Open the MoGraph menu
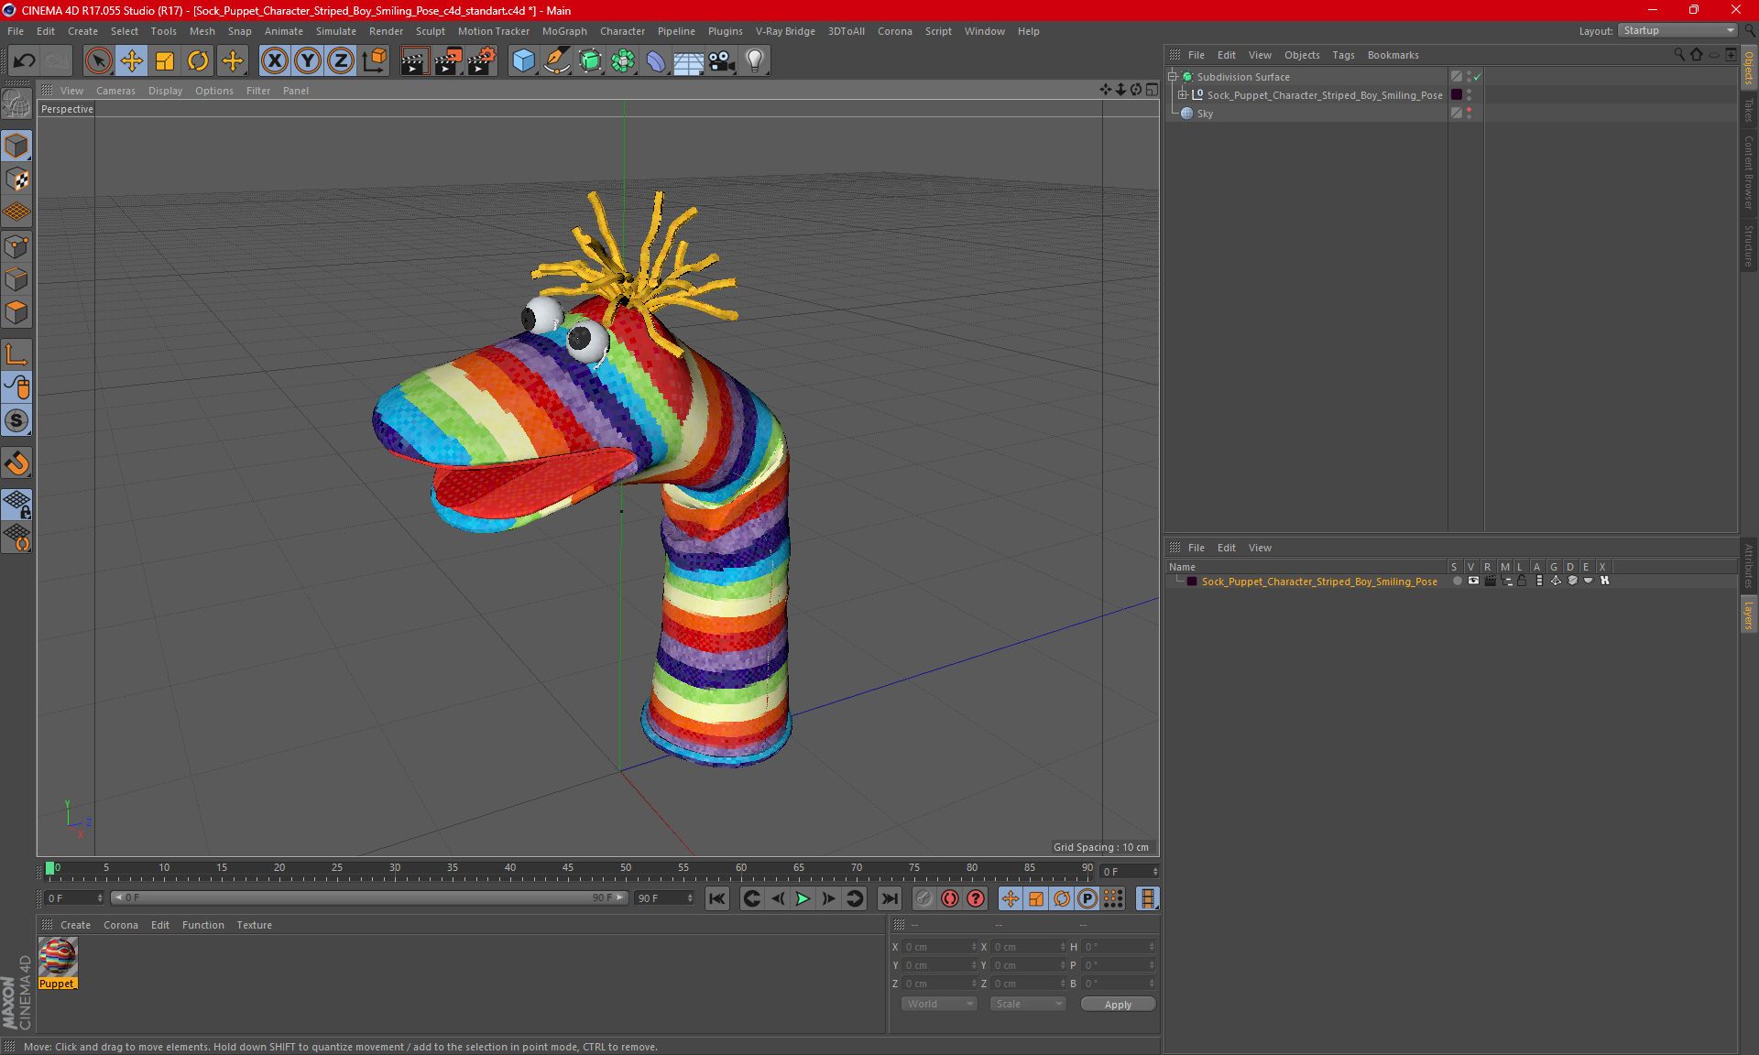Image resolution: width=1759 pixels, height=1055 pixels. pos(563,31)
